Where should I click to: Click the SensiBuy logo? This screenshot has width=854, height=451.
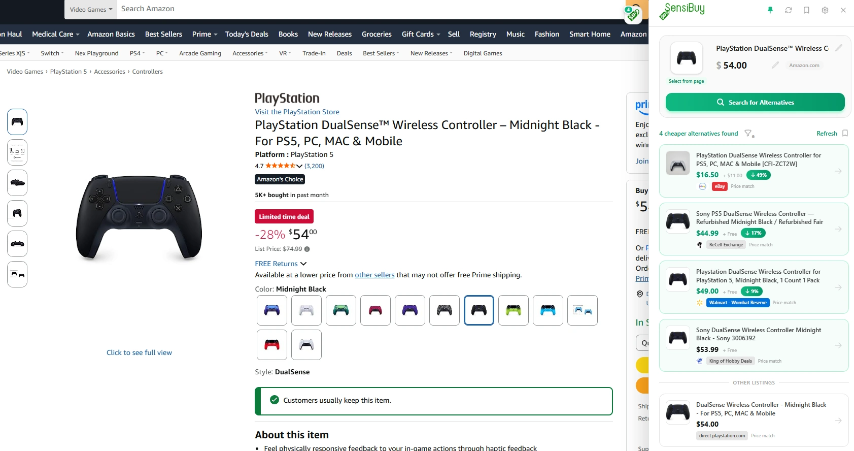click(682, 11)
